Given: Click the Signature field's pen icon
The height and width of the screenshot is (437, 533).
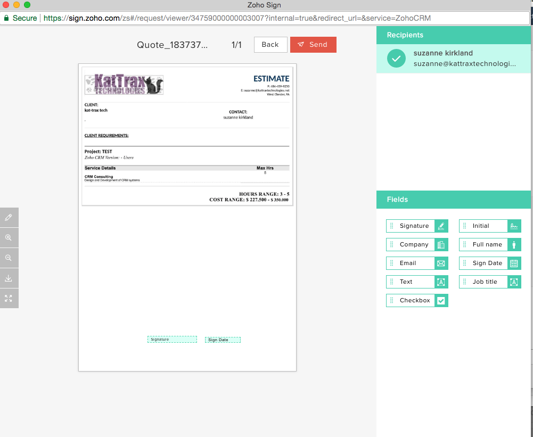Looking at the screenshot, I should pyautogui.click(x=441, y=226).
